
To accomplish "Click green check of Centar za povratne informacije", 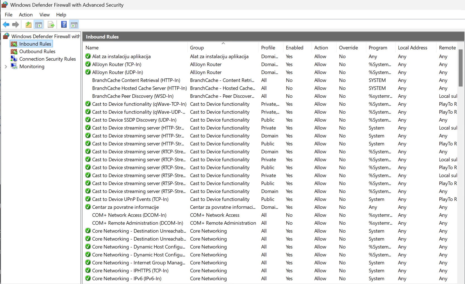I will 88,207.
